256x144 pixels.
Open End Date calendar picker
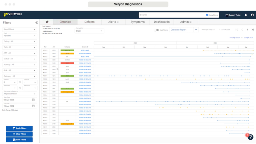click(x=33, y=106)
